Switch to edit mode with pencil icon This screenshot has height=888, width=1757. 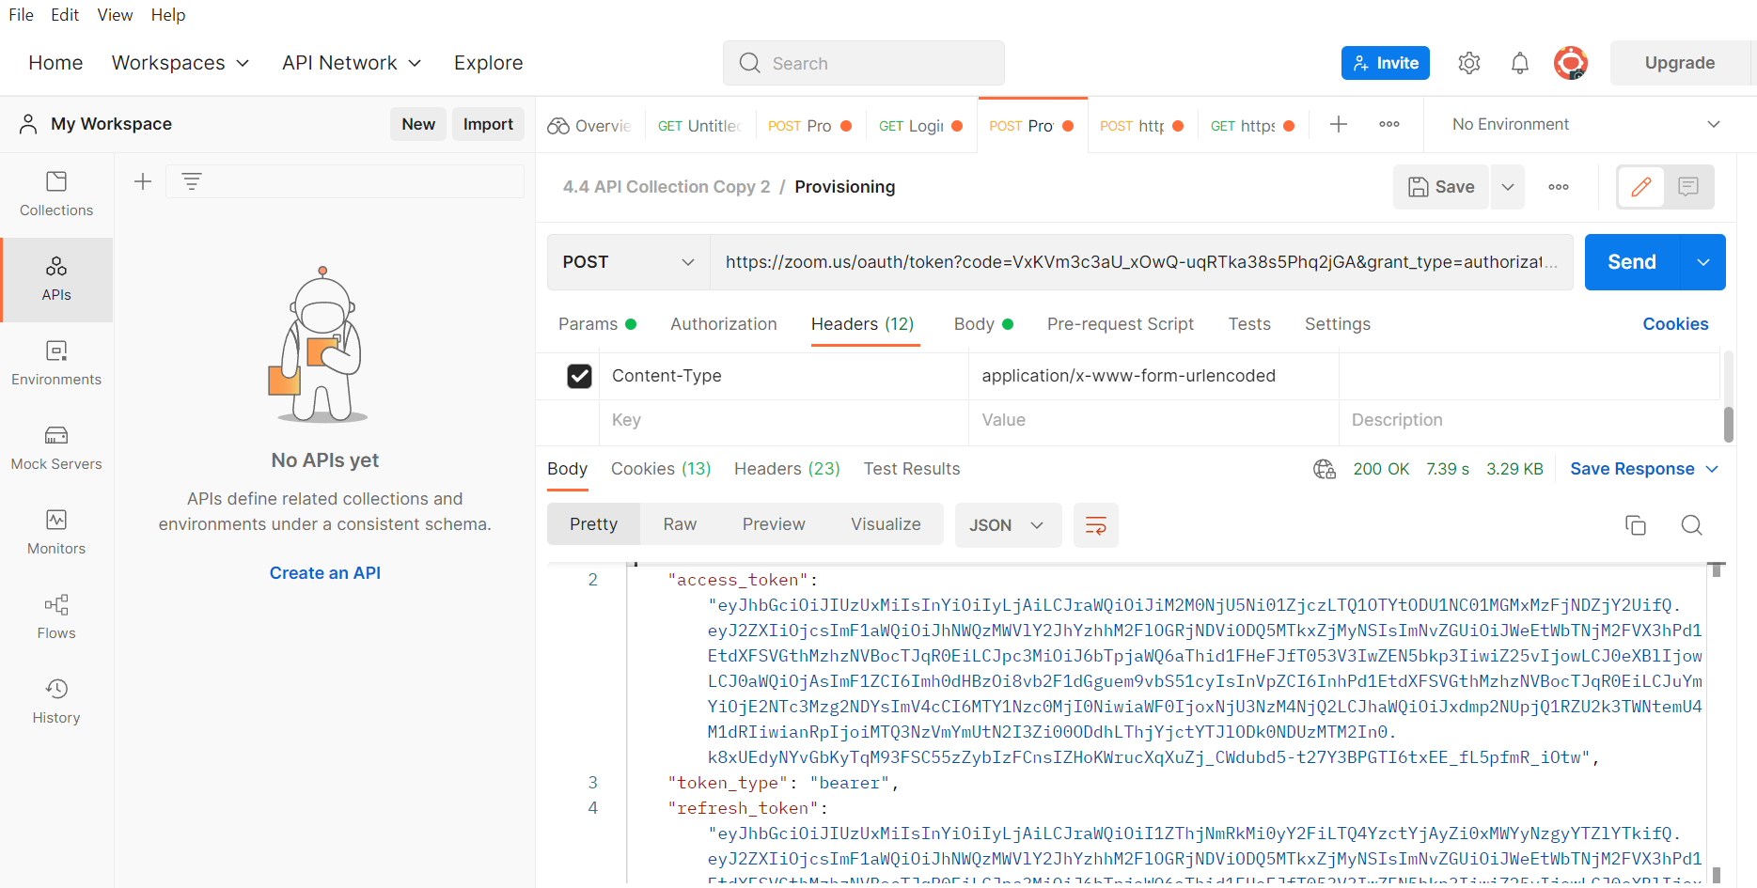click(x=1641, y=187)
